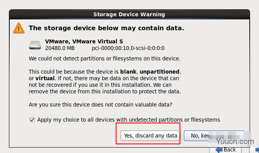The height and width of the screenshot is (153, 259).
Task: Click the 20480.0 MB size label
Action: [60, 48]
